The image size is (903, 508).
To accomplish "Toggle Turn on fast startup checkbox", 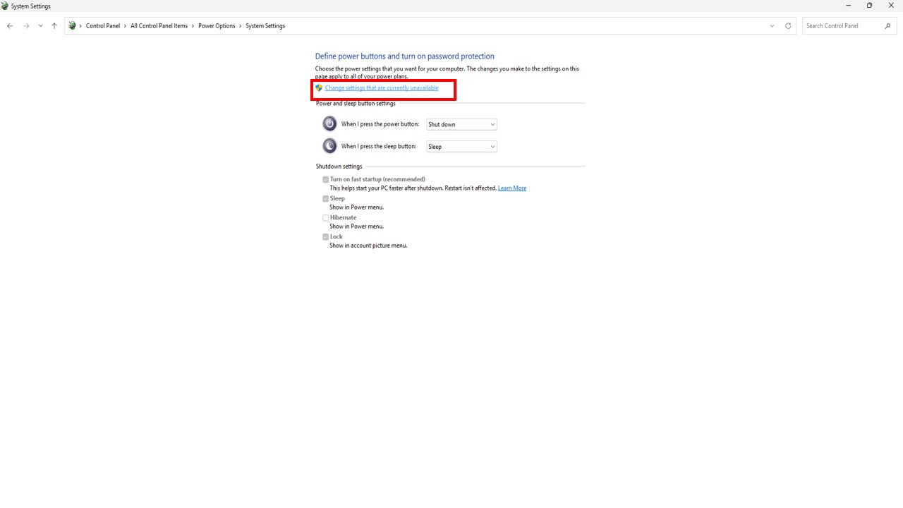I will [x=326, y=180].
